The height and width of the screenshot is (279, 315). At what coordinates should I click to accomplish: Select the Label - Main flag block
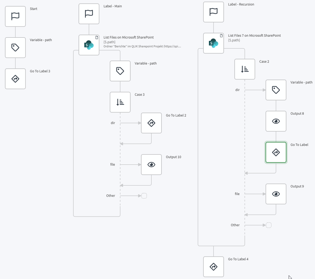[89, 14]
